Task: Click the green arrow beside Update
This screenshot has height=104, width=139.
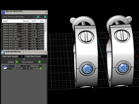Action: click(x=17, y=62)
